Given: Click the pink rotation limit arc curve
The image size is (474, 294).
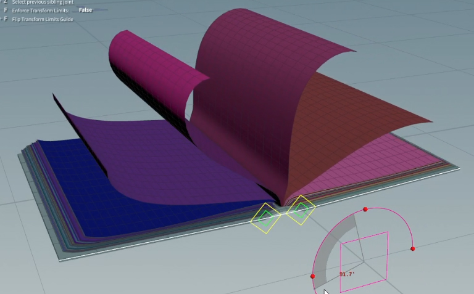Looking at the screenshot, I should click(x=395, y=221).
